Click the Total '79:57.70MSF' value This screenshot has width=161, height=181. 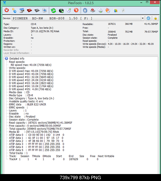(x=151, y=32)
